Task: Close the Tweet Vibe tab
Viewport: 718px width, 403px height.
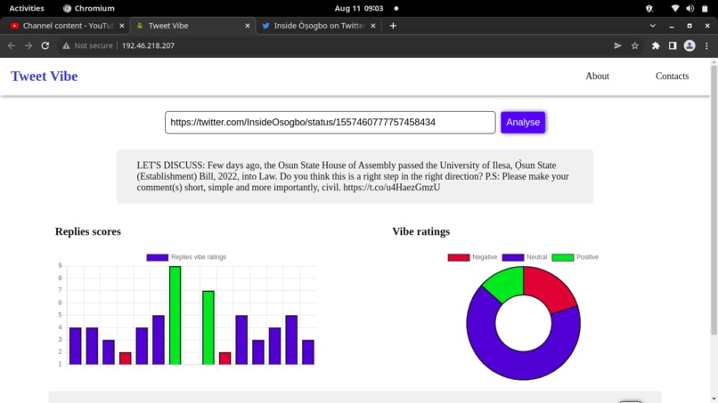Action: coord(248,26)
